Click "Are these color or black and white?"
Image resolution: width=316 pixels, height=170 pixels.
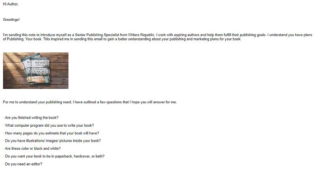[33, 148]
